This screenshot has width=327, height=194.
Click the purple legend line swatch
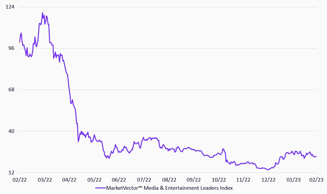pyautogui.click(x=100, y=188)
